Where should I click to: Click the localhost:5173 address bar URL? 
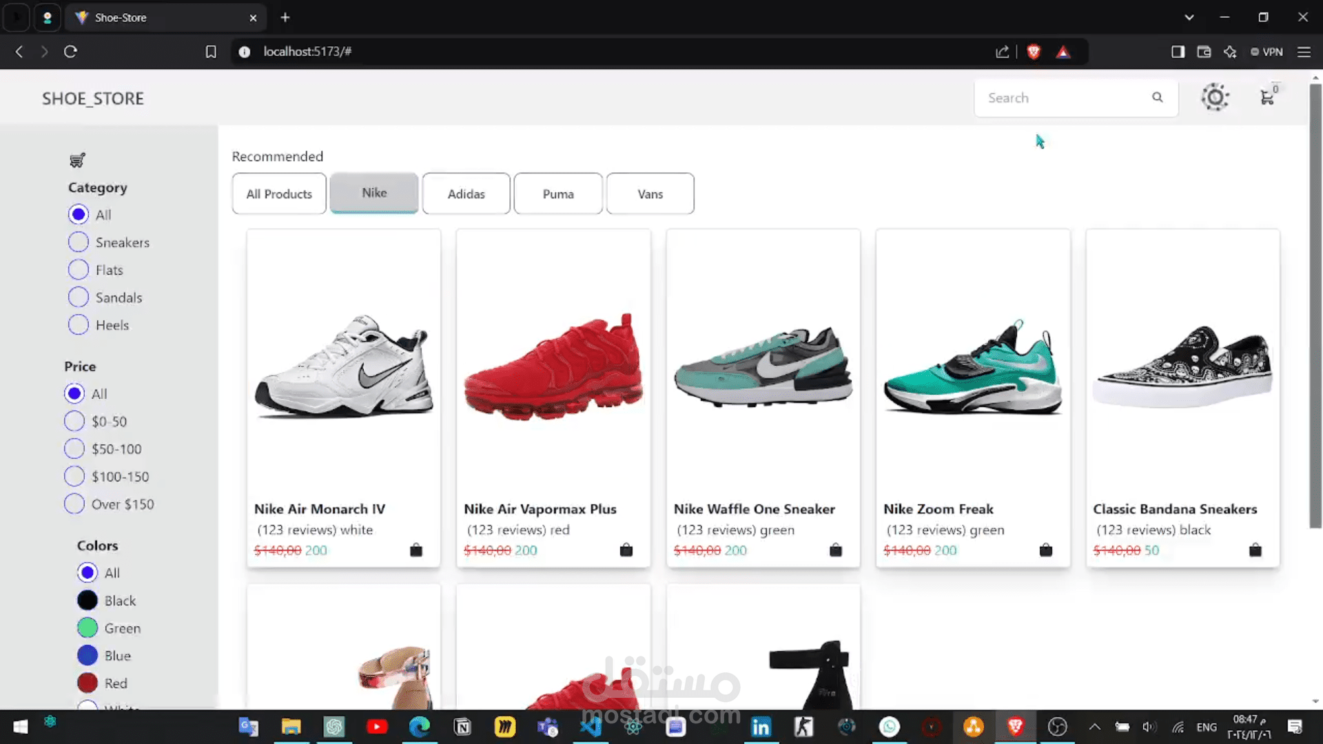click(x=307, y=52)
